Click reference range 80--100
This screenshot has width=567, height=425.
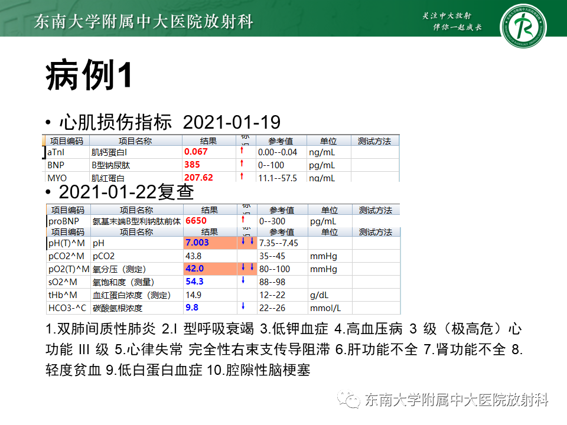click(x=275, y=269)
